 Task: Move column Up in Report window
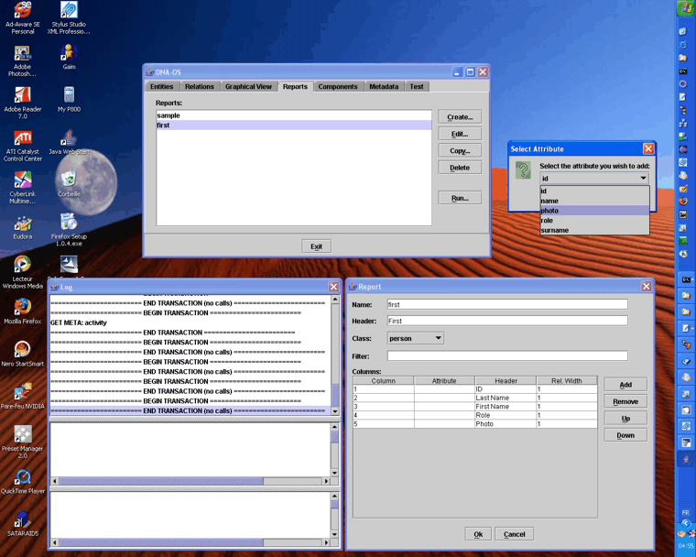tap(625, 419)
